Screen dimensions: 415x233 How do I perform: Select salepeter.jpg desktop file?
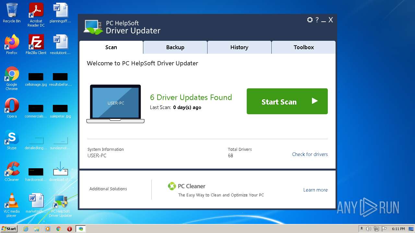click(x=60, y=111)
